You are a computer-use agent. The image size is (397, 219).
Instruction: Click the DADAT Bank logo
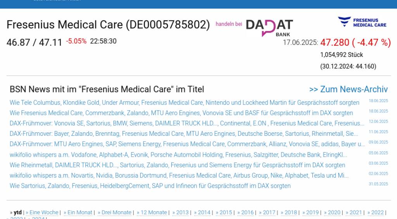[x=269, y=27]
